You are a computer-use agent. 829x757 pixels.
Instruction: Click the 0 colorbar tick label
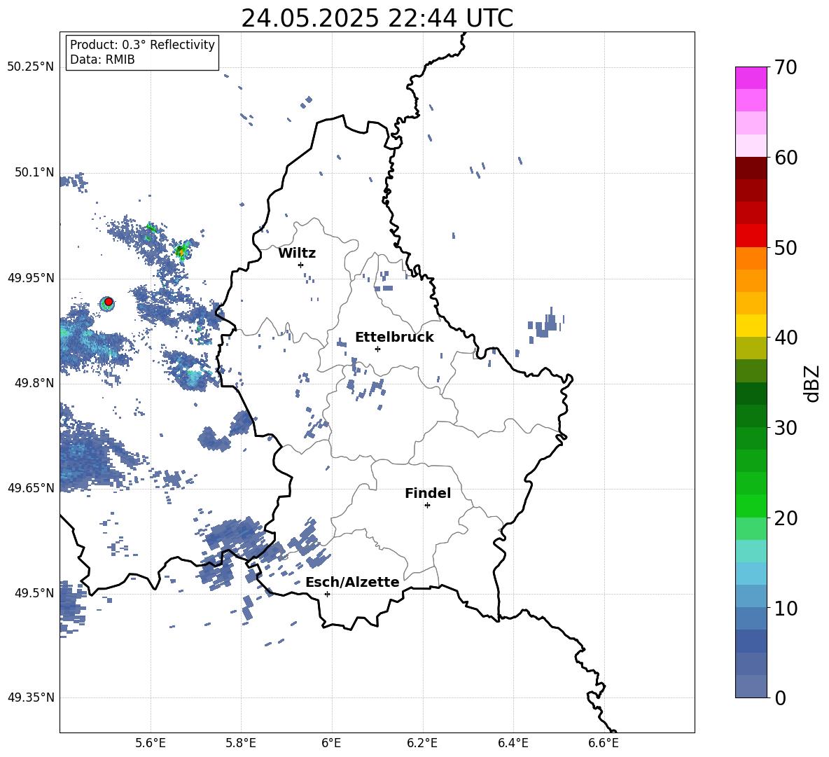(780, 697)
